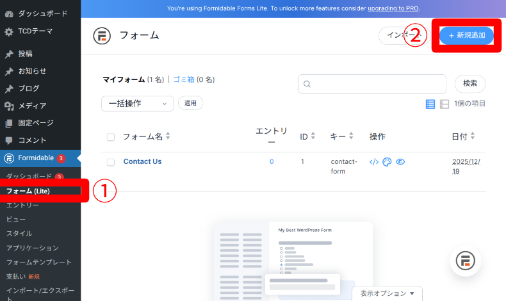Click the pin icon beside 投稿

[9, 54]
